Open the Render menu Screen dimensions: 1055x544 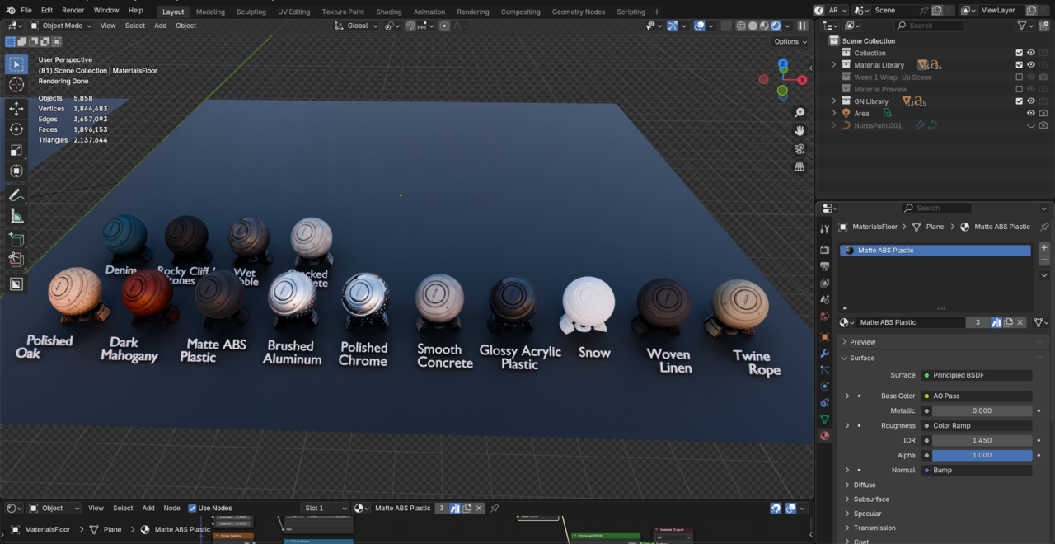click(x=73, y=11)
